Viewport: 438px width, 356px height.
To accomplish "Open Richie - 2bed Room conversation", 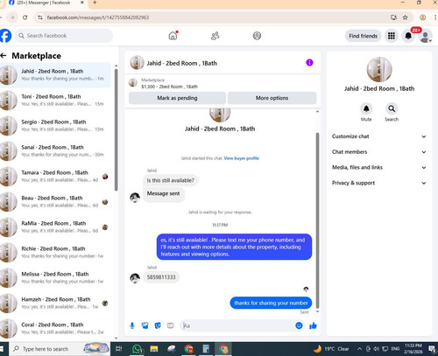I will (55, 252).
